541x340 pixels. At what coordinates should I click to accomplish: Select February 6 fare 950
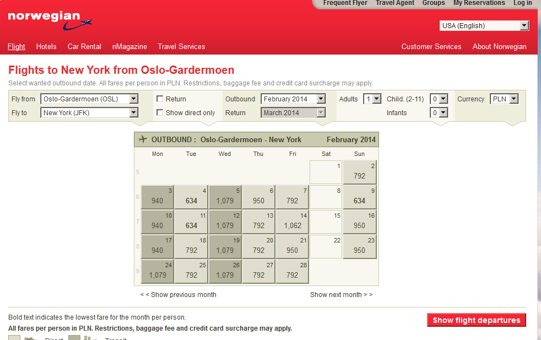click(x=258, y=197)
